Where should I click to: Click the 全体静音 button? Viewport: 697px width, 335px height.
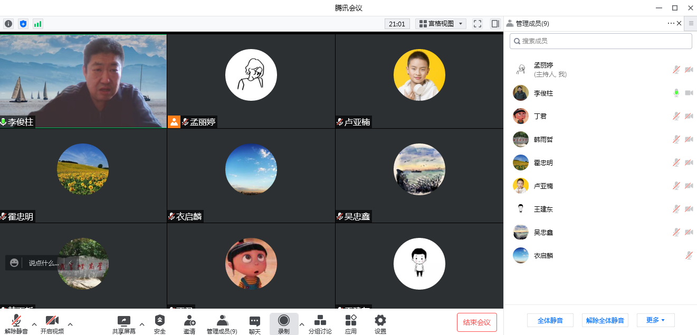click(550, 320)
